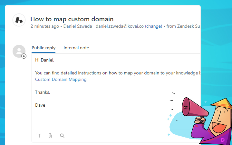Click the brand logo icon beside the ticket title

point(19,20)
